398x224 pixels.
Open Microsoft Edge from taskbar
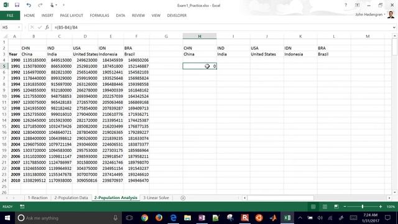(174, 218)
